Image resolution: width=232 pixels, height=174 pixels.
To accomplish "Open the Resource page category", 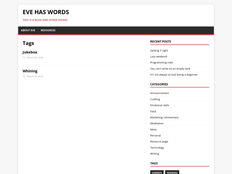I will 159,142.
